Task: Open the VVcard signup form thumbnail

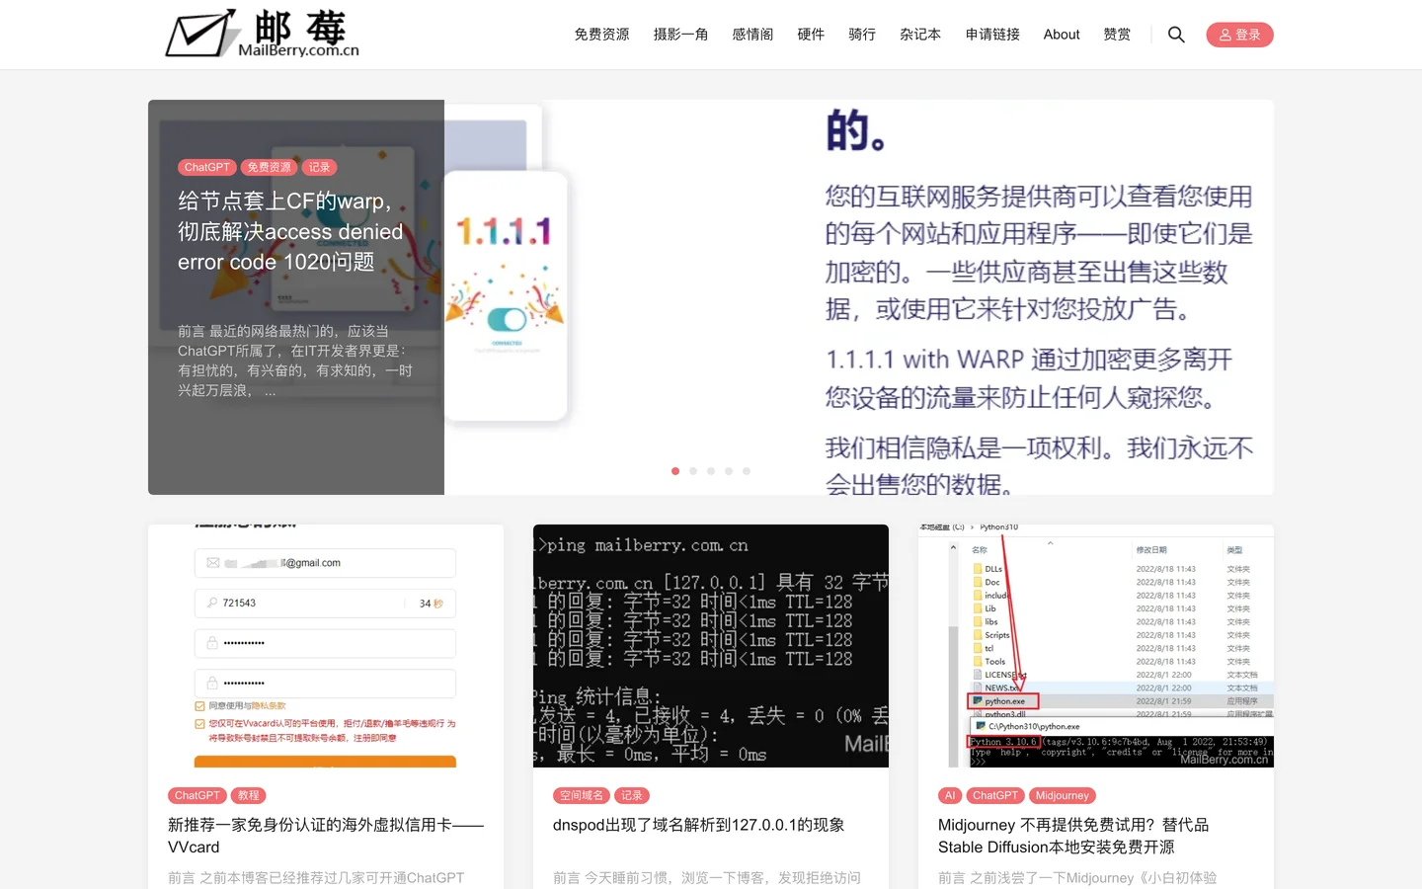Action: click(326, 646)
